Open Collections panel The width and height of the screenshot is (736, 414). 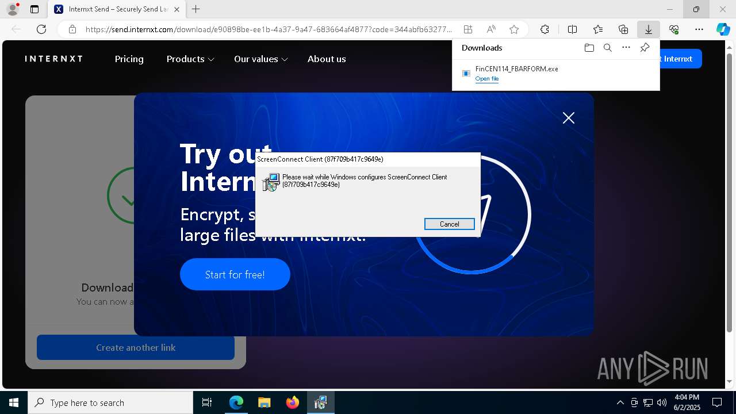pyautogui.click(x=623, y=29)
